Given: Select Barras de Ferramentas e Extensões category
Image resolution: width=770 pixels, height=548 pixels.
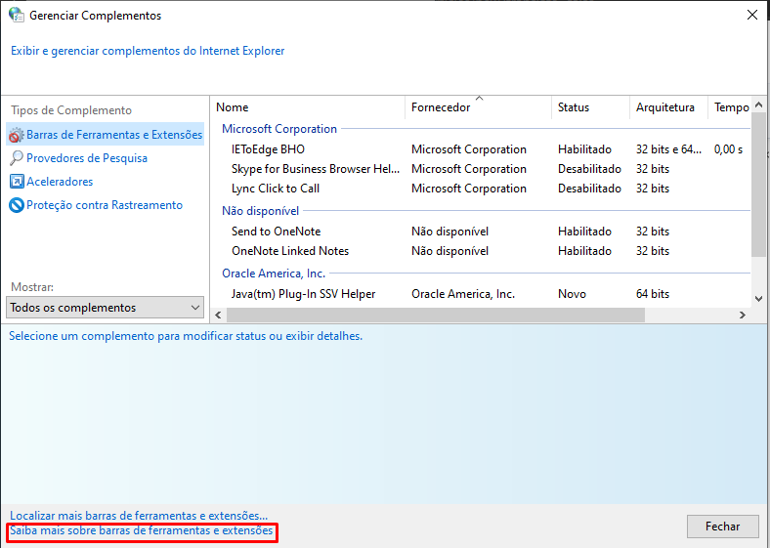Looking at the screenshot, I should tap(106, 135).
